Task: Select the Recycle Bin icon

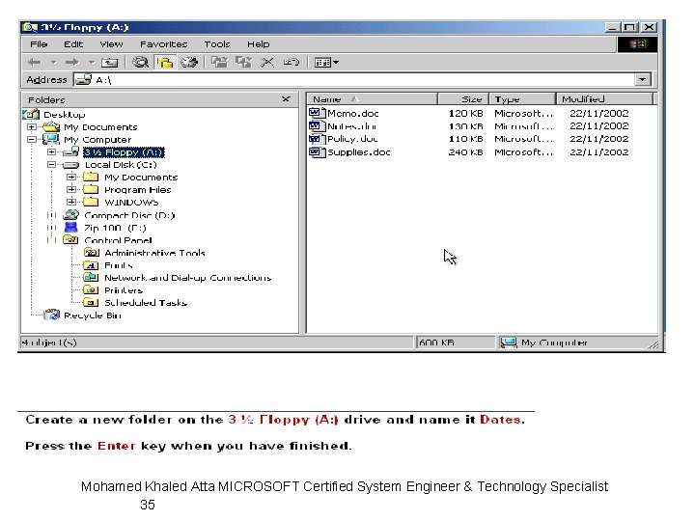Action: coord(51,315)
